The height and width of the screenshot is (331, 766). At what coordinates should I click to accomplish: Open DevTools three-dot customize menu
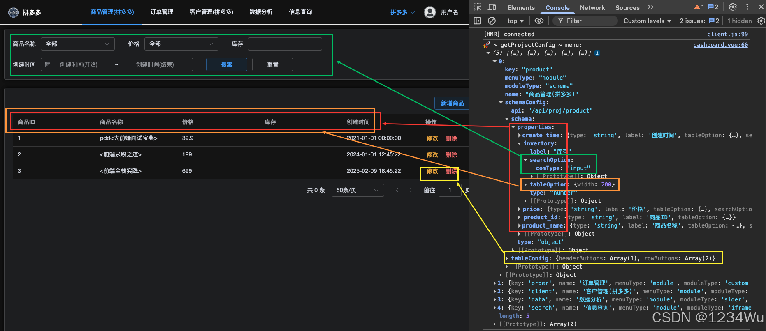coord(747,7)
